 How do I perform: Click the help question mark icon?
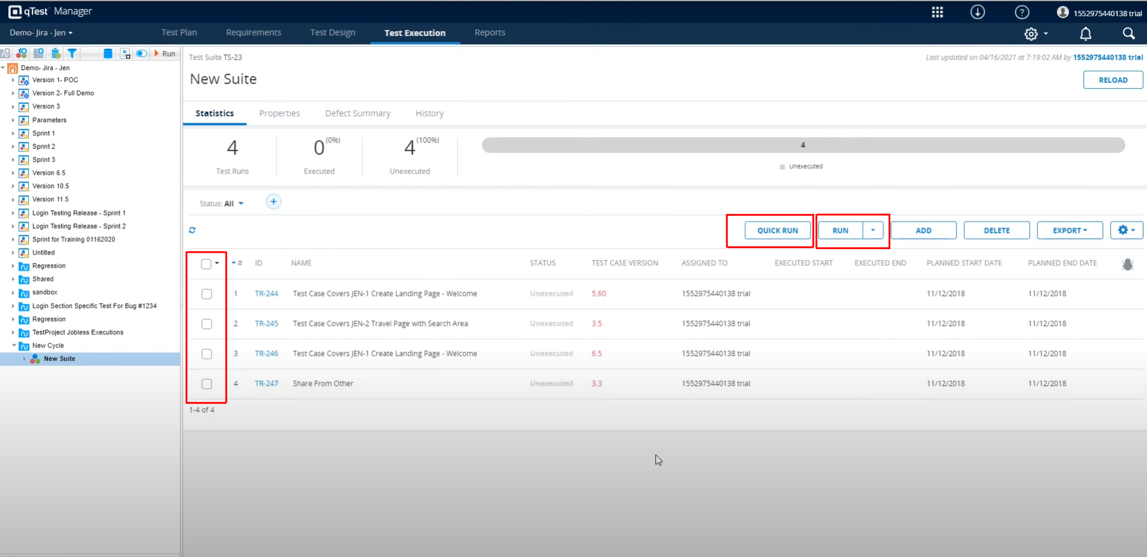[x=1022, y=12]
